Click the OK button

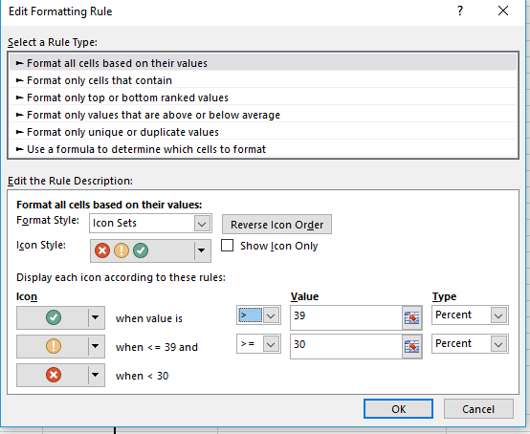[x=398, y=409]
